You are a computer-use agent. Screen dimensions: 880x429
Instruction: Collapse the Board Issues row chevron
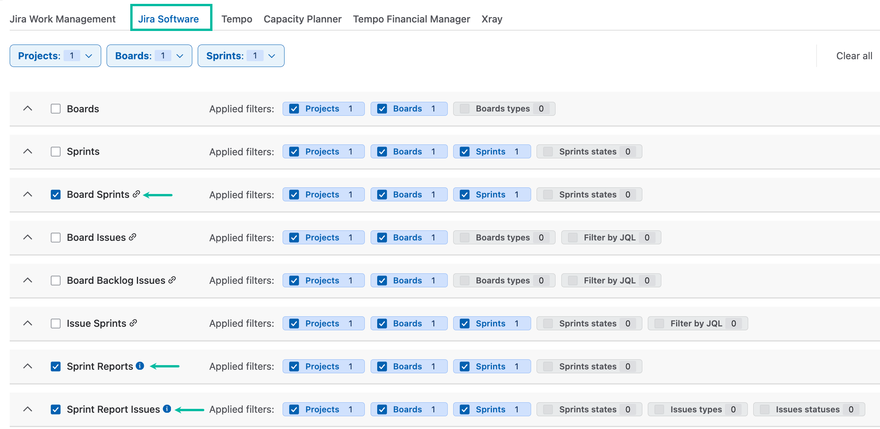[x=28, y=237]
